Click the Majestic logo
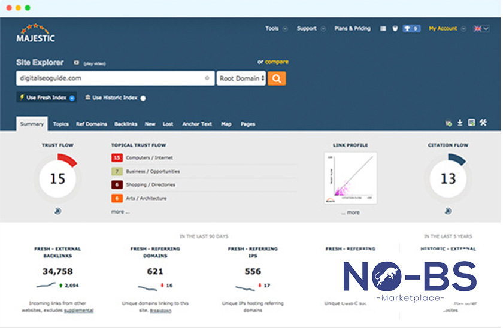Viewport: 503px width, 328px height. click(35, 33)
